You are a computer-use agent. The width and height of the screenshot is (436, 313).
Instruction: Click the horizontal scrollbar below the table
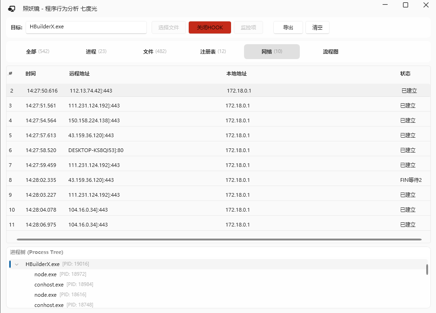[x=219, y=239]
